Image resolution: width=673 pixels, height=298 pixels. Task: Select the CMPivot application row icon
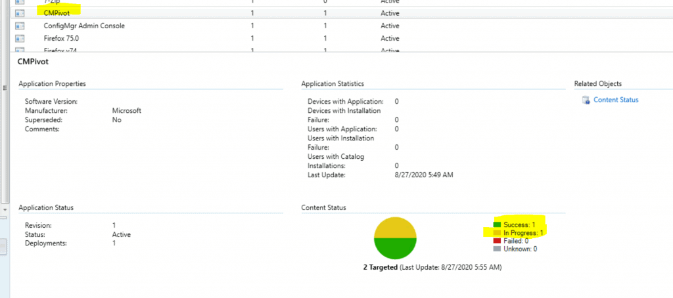[20, 13]
